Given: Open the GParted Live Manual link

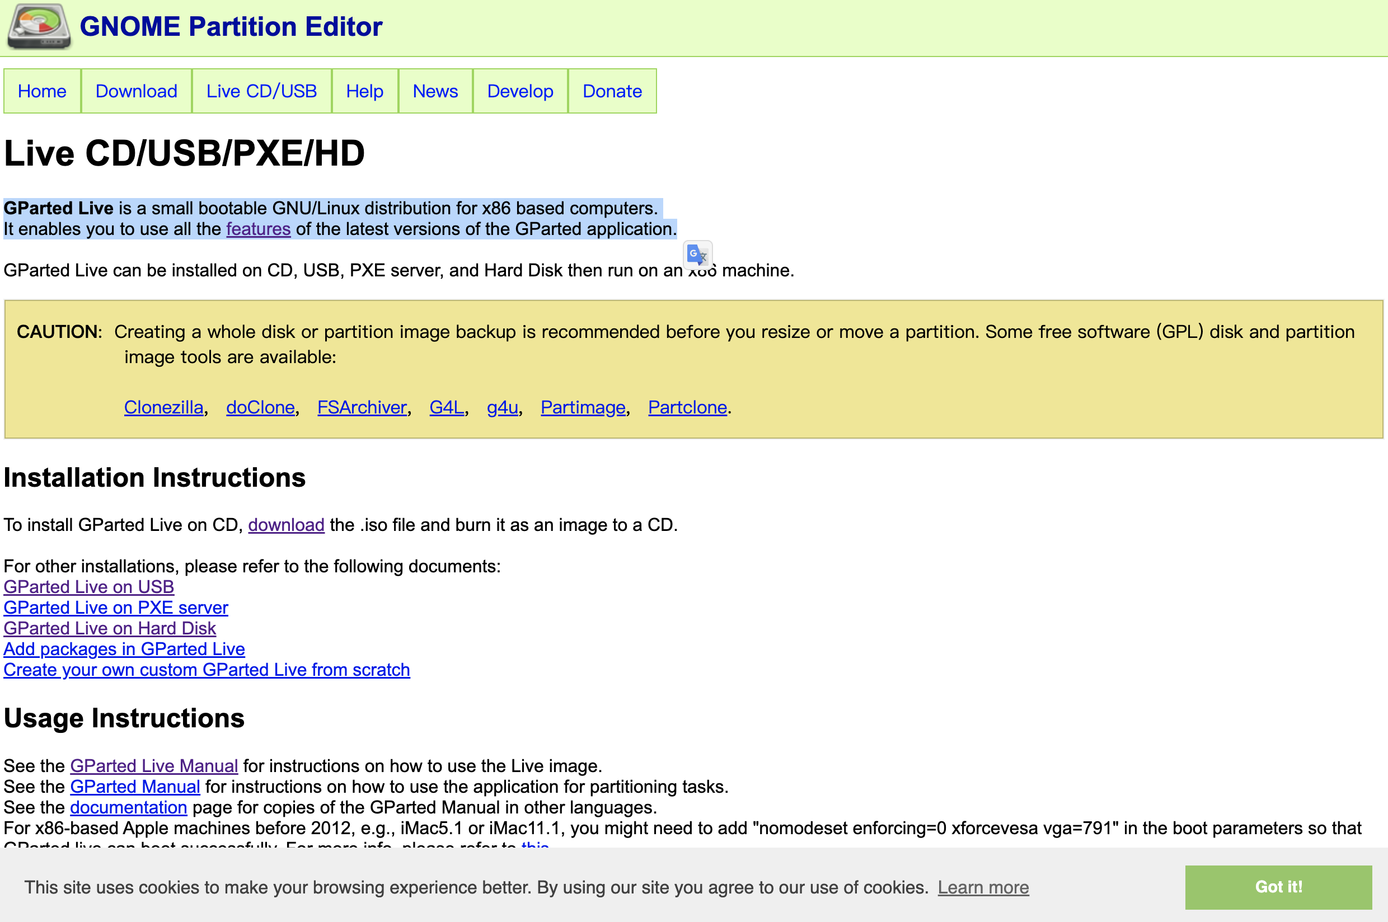Looking at the screenshot, I should (154, 765).
